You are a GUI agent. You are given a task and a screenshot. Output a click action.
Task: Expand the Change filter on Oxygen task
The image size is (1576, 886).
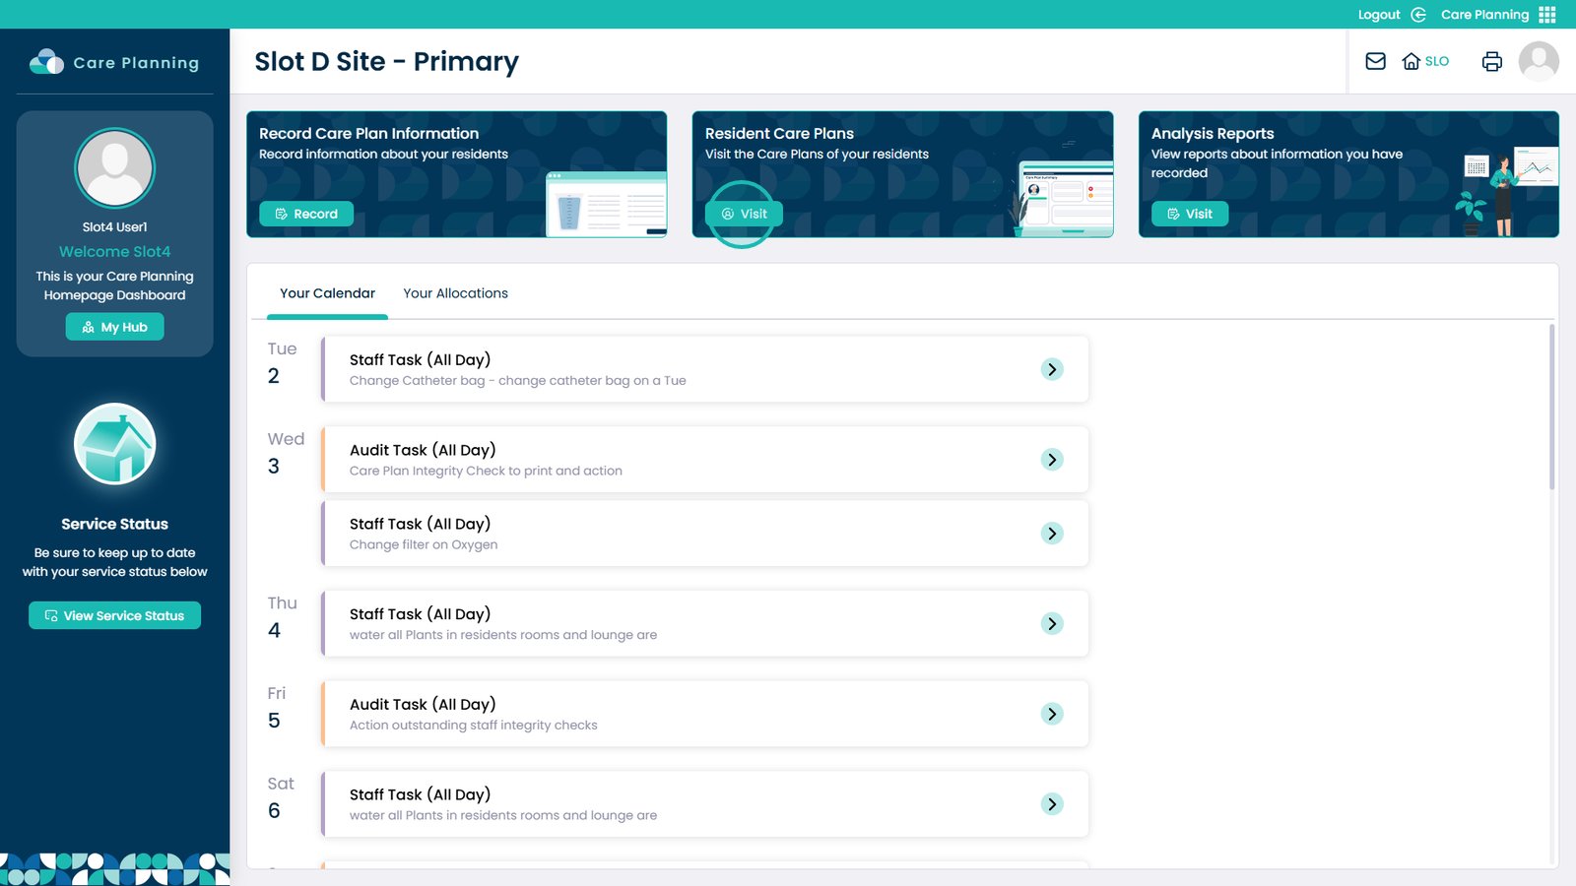1052,534
